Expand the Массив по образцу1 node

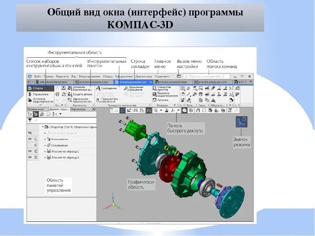click(x=45, y=152)
